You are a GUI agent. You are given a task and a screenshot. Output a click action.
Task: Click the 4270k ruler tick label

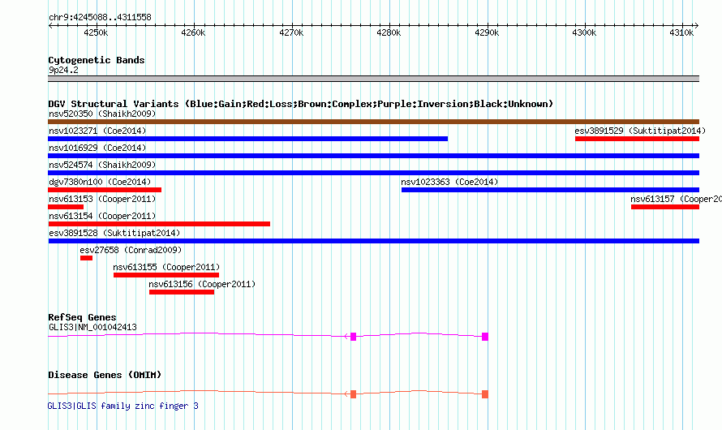(291, 32)
